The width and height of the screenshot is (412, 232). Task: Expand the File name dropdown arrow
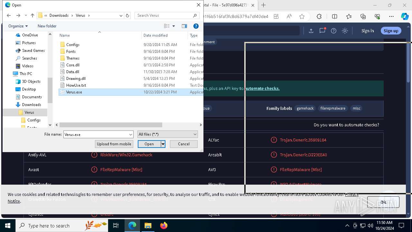[131, 134]
